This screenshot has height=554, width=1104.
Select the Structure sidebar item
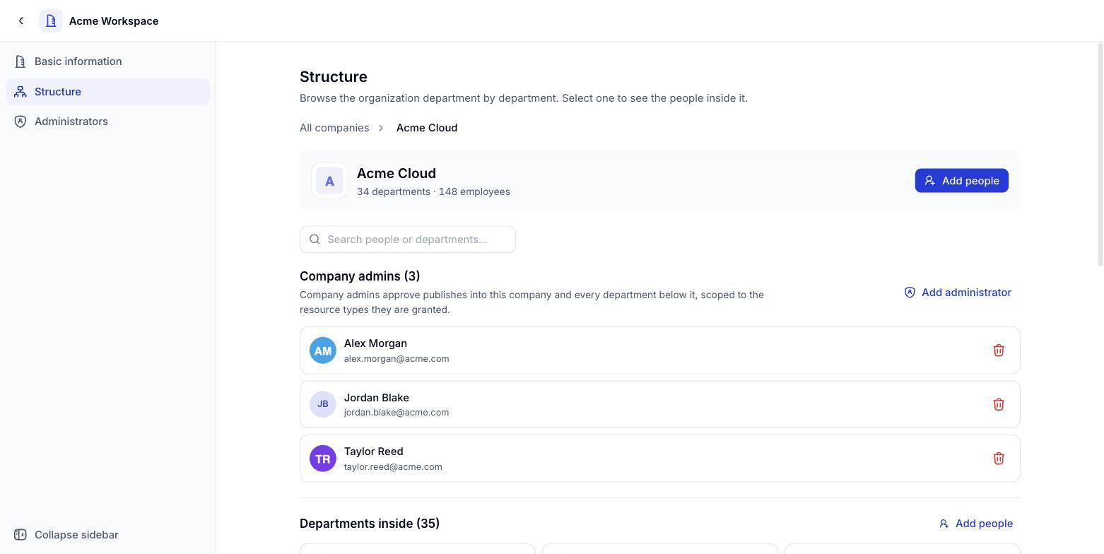(x=108, y=92)
